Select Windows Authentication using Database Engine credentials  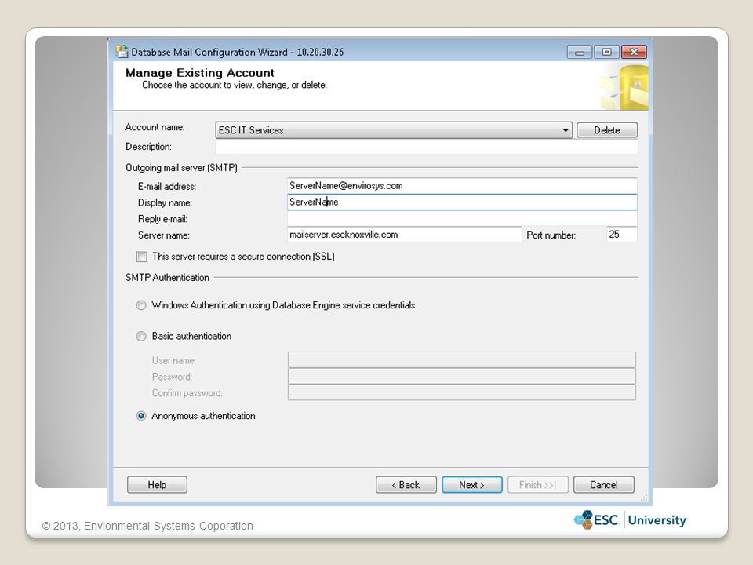tap(141, 305)
